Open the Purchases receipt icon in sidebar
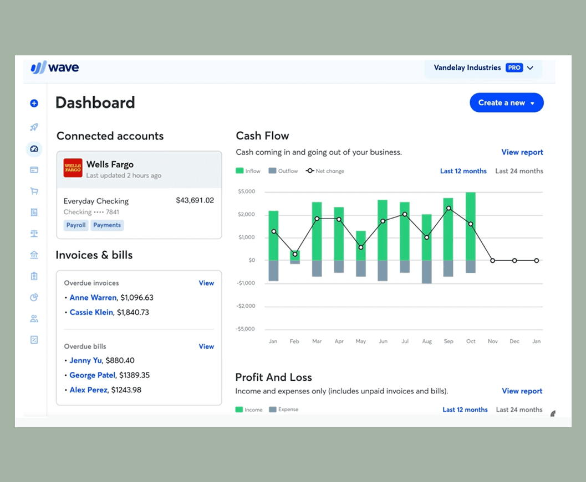The height and width of the screenshot is (482, 586). (x=34, y=212)
